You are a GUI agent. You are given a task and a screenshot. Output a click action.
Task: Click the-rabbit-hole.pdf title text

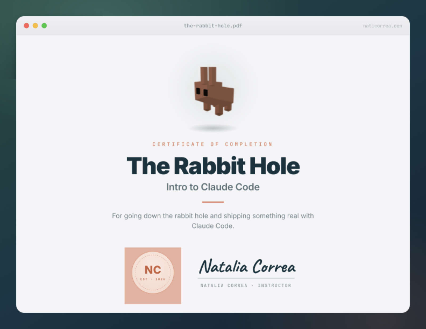click(213, 26)
